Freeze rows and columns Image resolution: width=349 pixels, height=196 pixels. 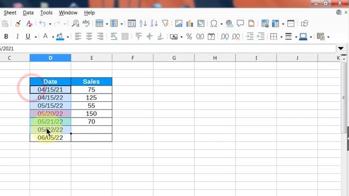[275, 23]
